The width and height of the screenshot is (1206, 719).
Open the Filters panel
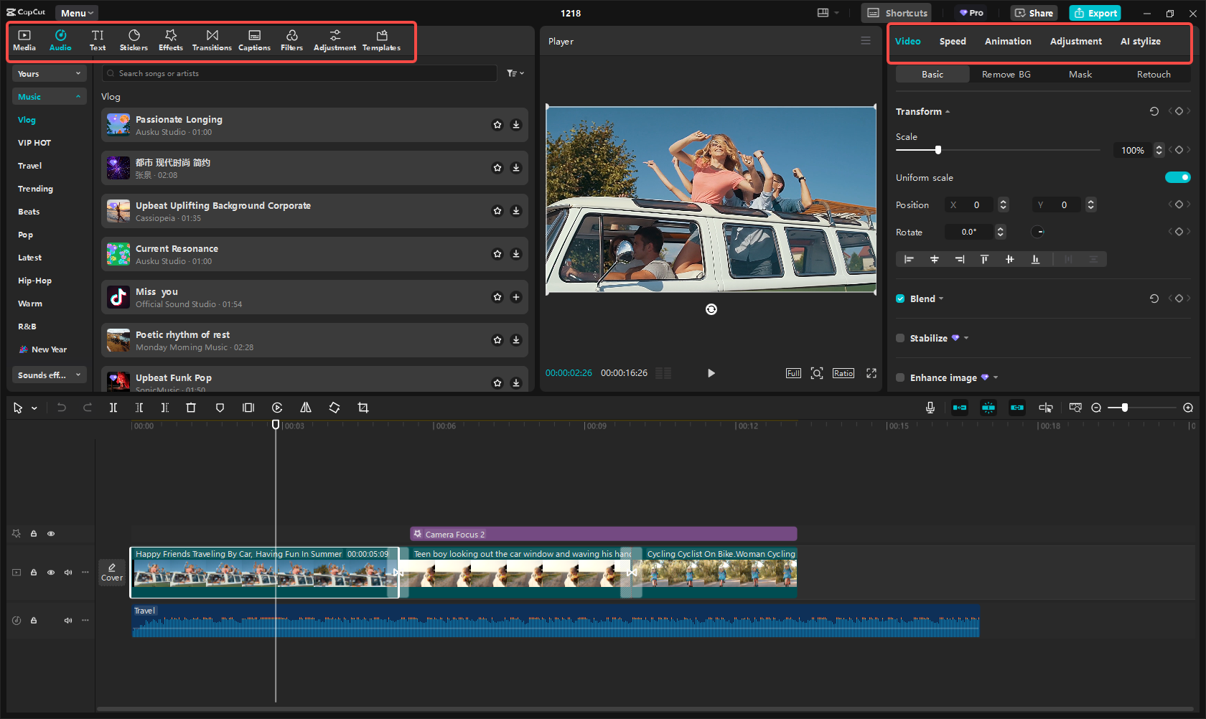291,40
